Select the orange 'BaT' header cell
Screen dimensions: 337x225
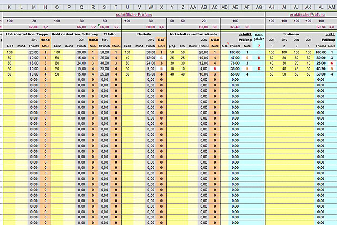pos(161,40)
